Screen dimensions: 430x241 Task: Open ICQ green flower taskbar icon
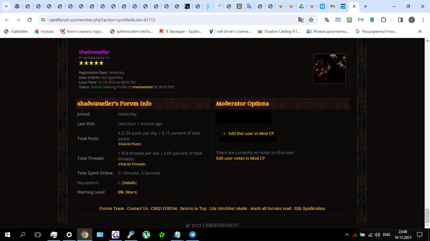coord(162,235)
